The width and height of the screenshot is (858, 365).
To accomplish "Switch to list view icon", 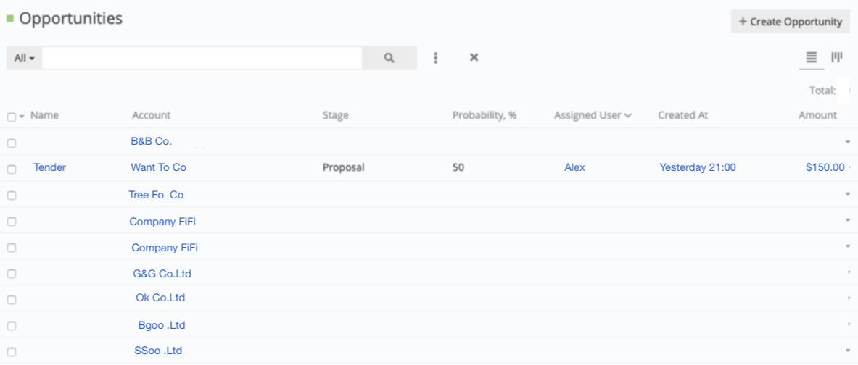I will (812, 57).
